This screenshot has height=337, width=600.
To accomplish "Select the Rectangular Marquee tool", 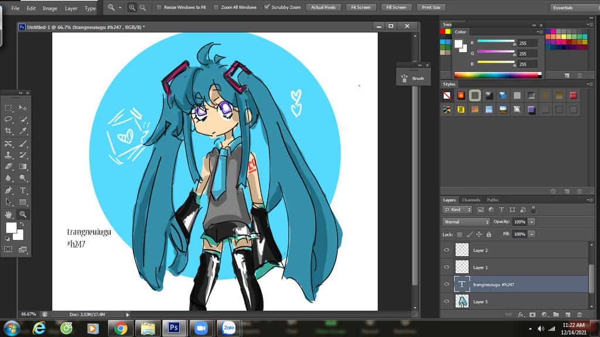I will (8, 108).
